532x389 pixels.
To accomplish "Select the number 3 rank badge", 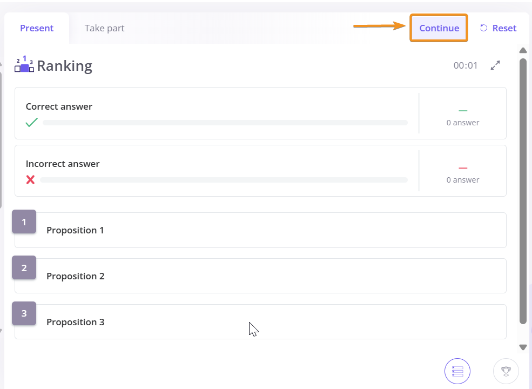I will [24, 313].
